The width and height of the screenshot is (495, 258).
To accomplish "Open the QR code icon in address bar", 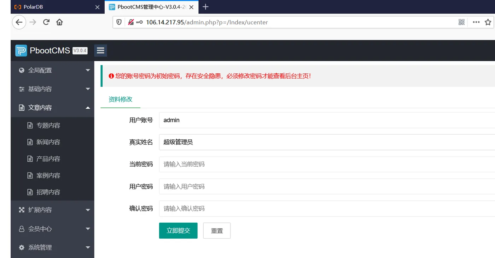I will [461, 22].
